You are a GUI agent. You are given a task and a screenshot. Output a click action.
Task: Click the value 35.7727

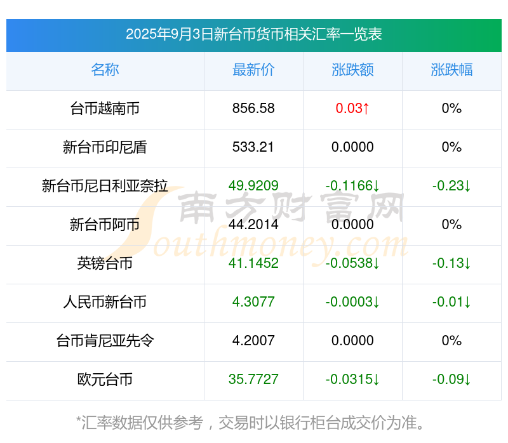tap(253, 379)
